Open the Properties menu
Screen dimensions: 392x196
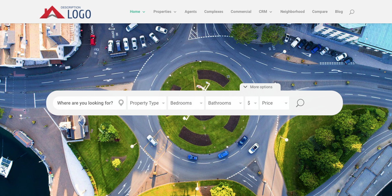pyautogui.click(x=162, y=12)
